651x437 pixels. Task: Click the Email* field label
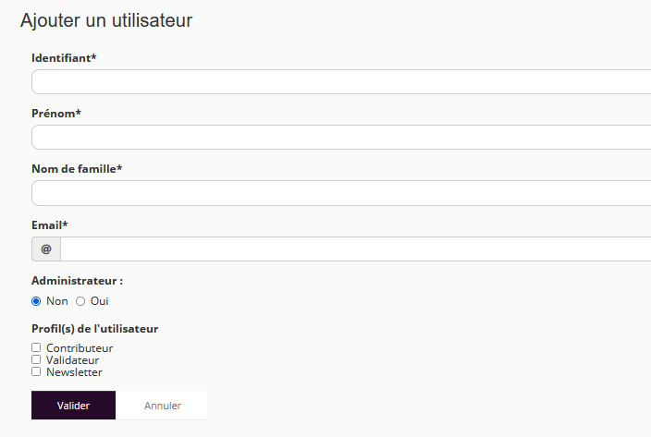coord(50,225)
